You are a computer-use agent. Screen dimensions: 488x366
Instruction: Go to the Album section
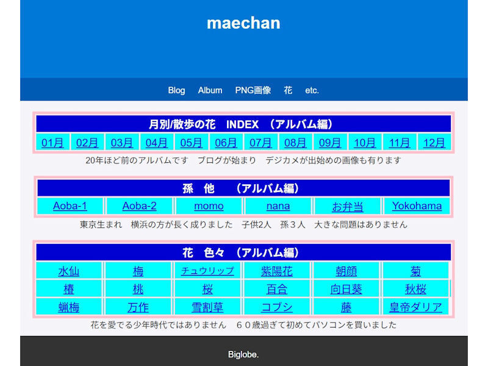(210, 90)
